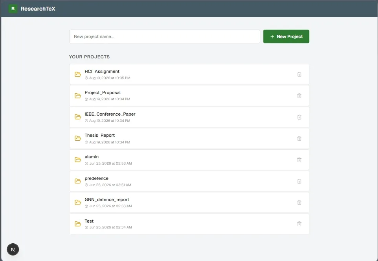Delete the GNN_defence_report project via trash icon
The image size is (378, 261).
(299, 202)
